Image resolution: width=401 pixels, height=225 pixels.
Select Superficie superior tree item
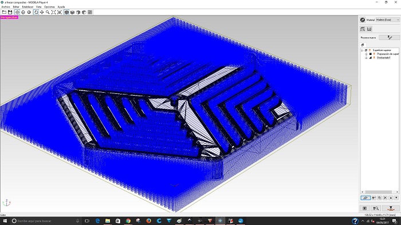(x=382, y=50)
